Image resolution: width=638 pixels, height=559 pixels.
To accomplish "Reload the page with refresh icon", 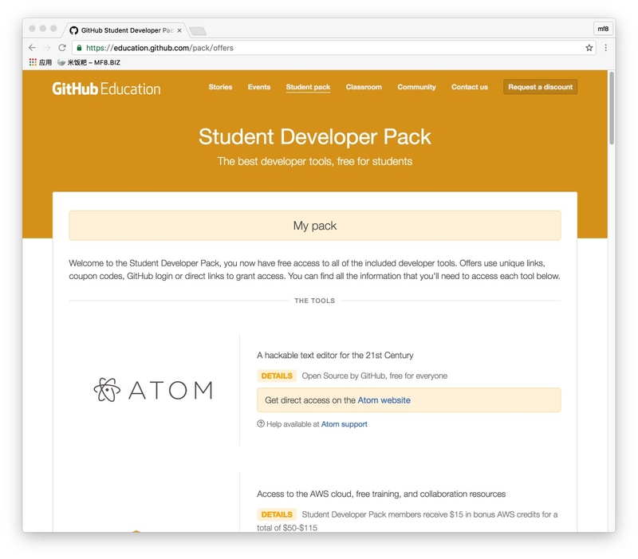I will [x=62, y=48].
